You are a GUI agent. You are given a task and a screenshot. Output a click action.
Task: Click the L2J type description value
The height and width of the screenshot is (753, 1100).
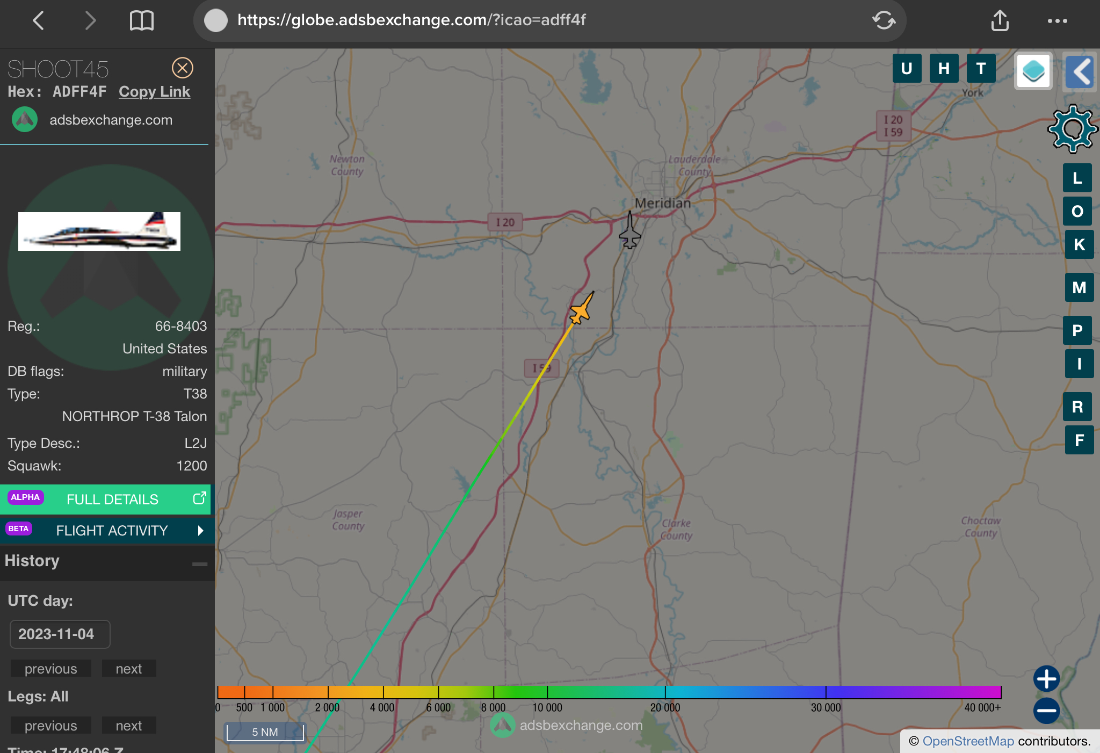pyautogui.click(x=196, y=443)
